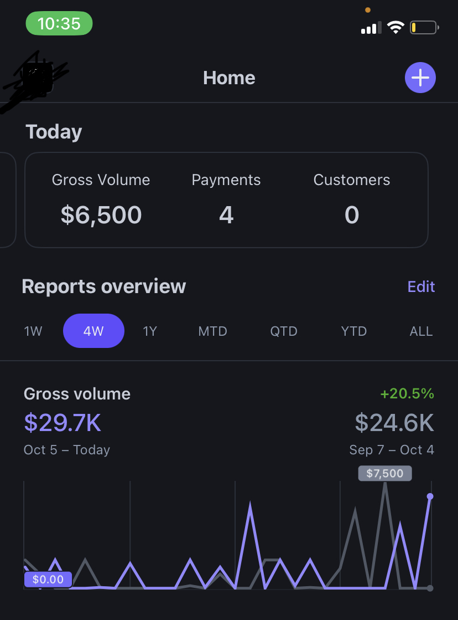
Task: Tap the latest purple chart data point
Action: coord(430,496)
